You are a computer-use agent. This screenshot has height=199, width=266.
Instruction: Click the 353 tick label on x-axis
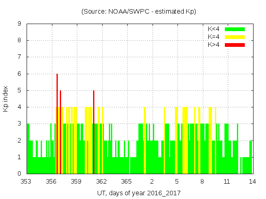pos(27,181)
